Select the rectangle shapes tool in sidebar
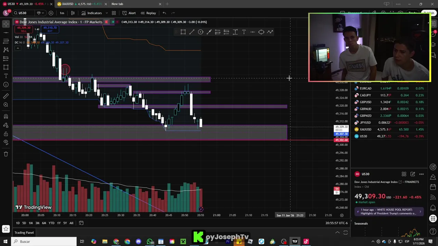 pyautogui.click(x=6, y=67)
